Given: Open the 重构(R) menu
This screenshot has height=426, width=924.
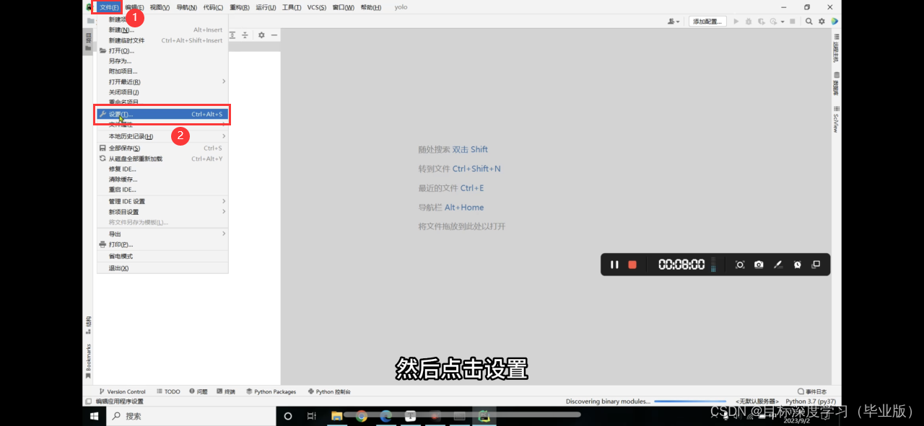Looking at the screenshot, I should click(240, 7).
